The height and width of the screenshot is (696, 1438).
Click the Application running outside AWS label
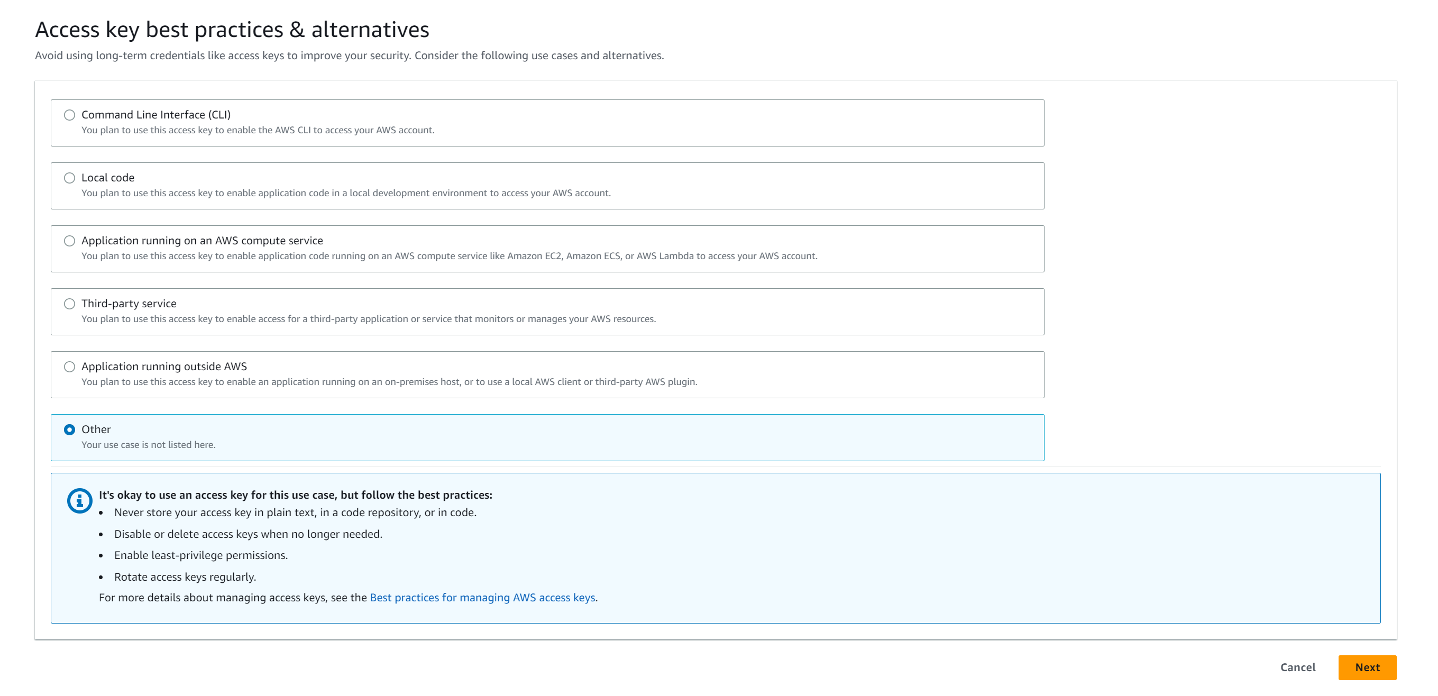pos(164,367)
